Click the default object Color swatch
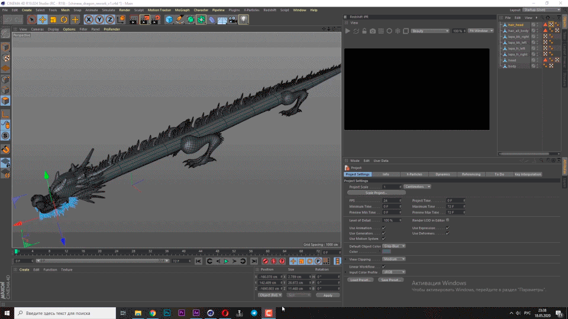The width and height of the screenshot is (568, 319). tap(386, 252)
